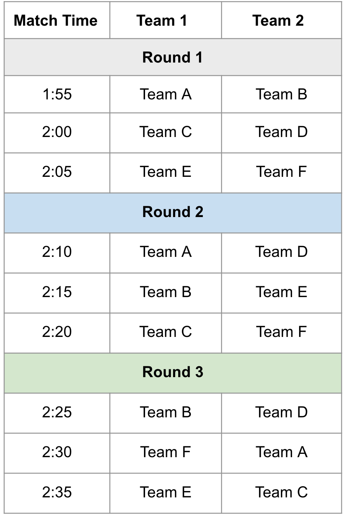The height and width of the screenshot is (516, 346).
Task: Select the green Round 3 header row
Action: click(x=173, y=372)
